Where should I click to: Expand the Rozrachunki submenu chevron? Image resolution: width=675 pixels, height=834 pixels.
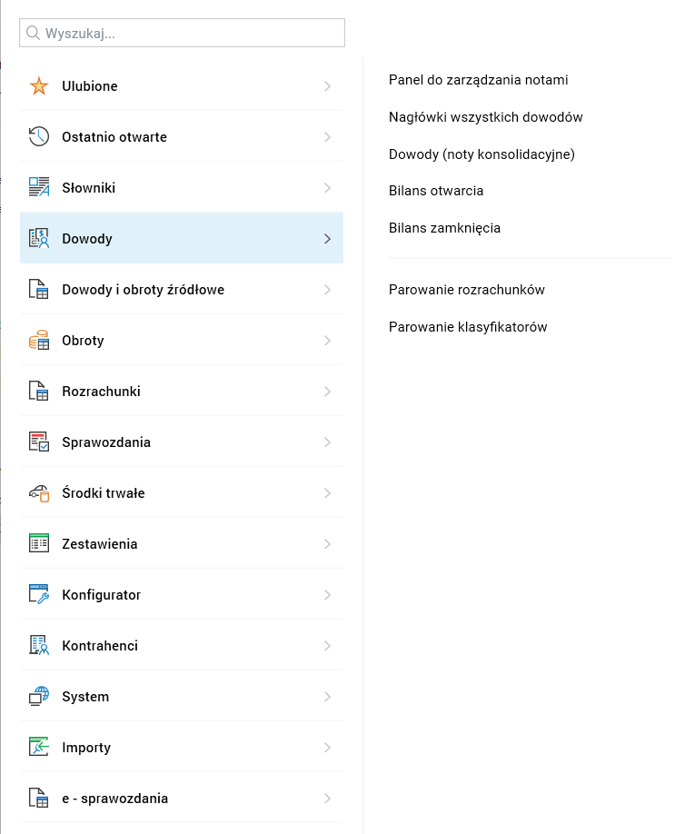click(x=327, y=392)
